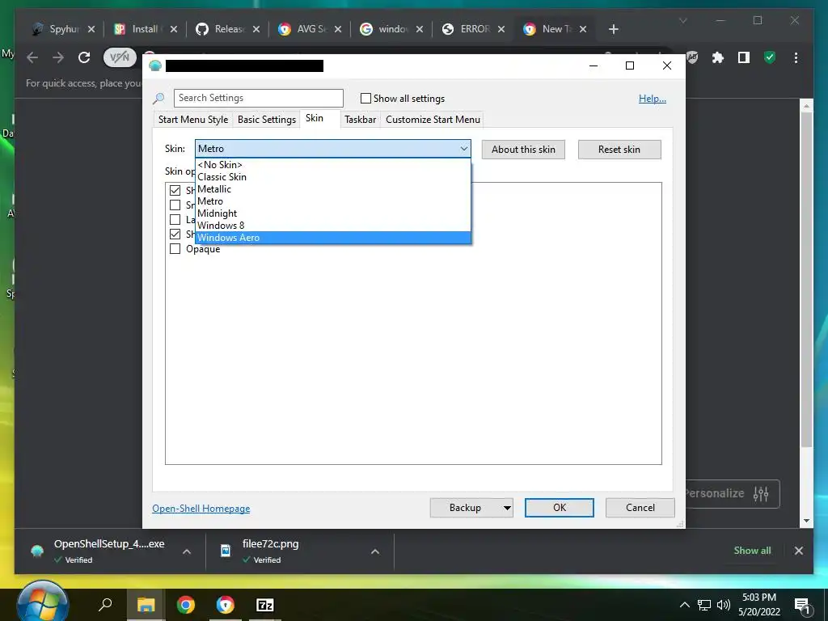Pick the Midnight skin option
The width and height of the screenshot is (828, 621).
[332, 213]
